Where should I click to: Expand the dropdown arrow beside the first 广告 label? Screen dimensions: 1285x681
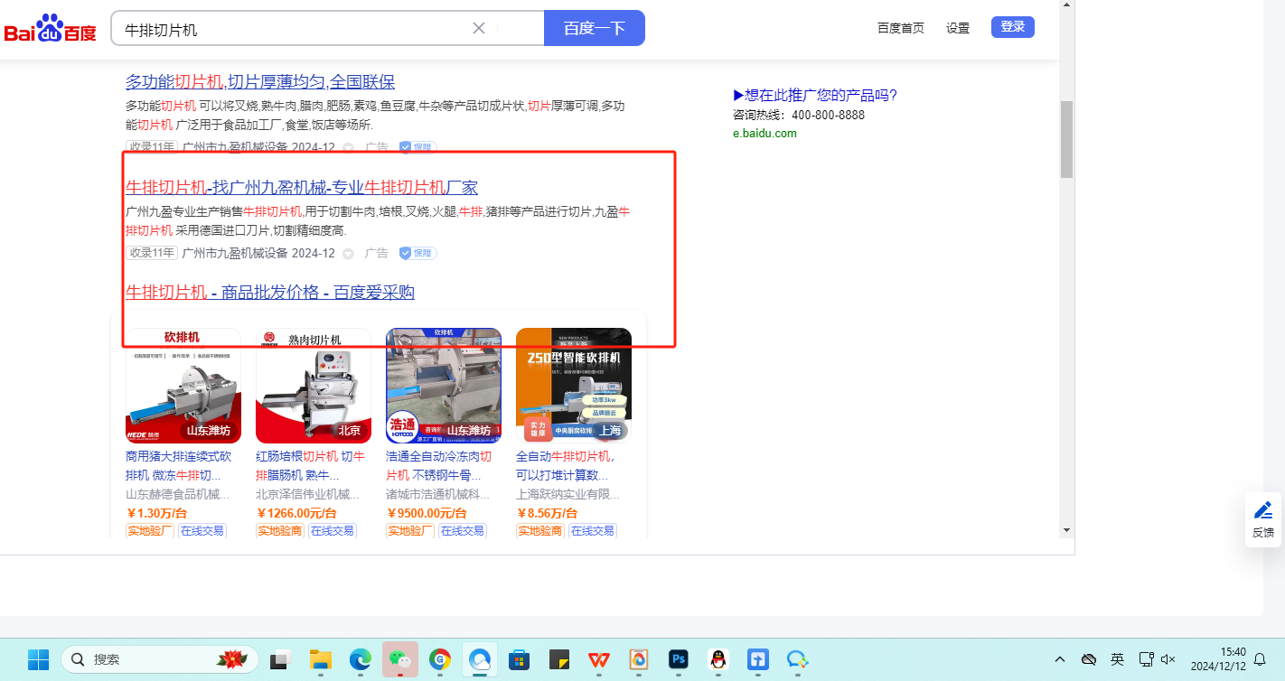348,147
